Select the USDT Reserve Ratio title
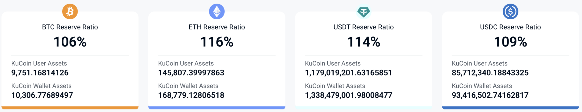This screenshot has width=582, height=112. click(363, 27)
